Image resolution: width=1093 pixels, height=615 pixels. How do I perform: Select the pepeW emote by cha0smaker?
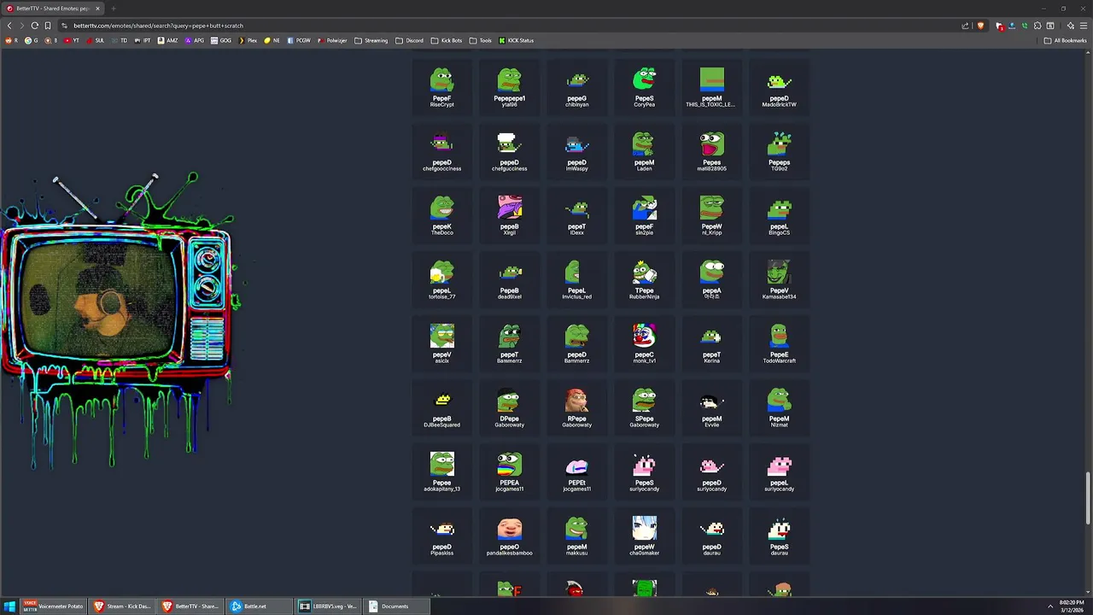pos(644,536)
